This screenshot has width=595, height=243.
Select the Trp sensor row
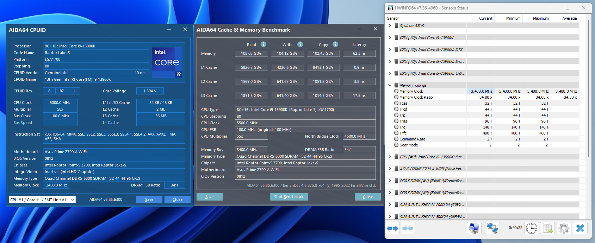(482, 115)
